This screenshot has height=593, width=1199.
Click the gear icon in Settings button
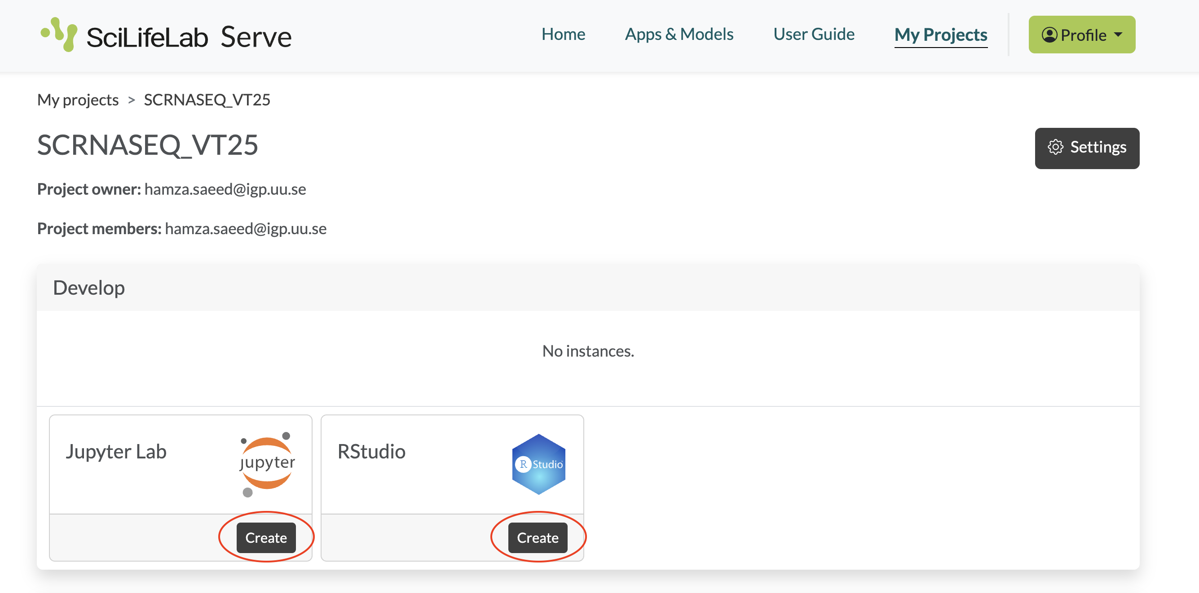click(x=1055, y=148)
